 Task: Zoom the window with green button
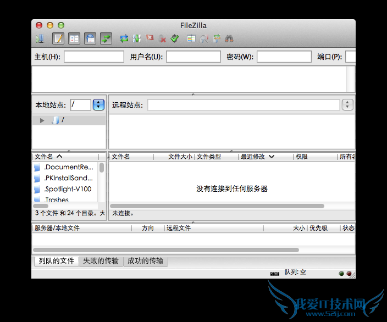tap(61, 25)
